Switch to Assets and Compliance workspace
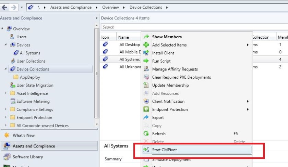The width and height of the screenshot is (288, 167). [x=34, y=146]
